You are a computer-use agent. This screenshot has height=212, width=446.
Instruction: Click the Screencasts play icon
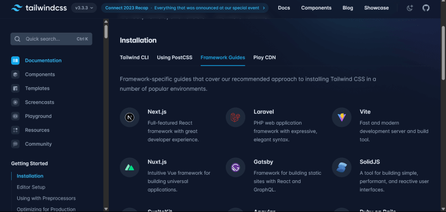coord(16,102)
